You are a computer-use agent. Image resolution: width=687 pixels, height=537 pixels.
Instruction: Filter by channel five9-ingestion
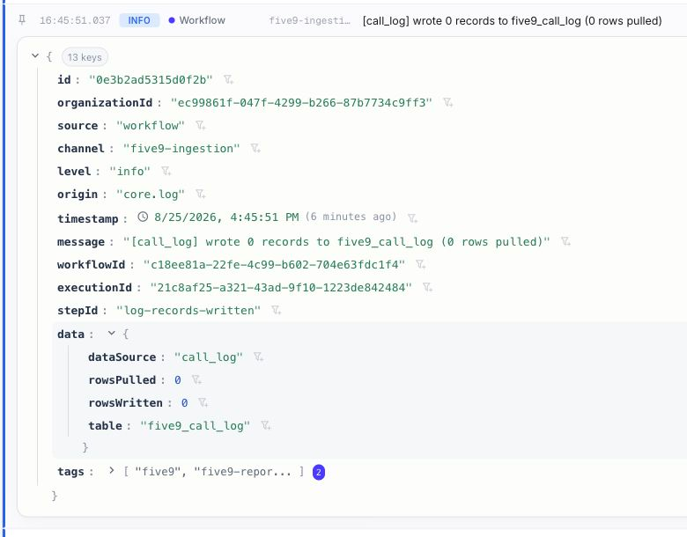click(x=255, y=149)
